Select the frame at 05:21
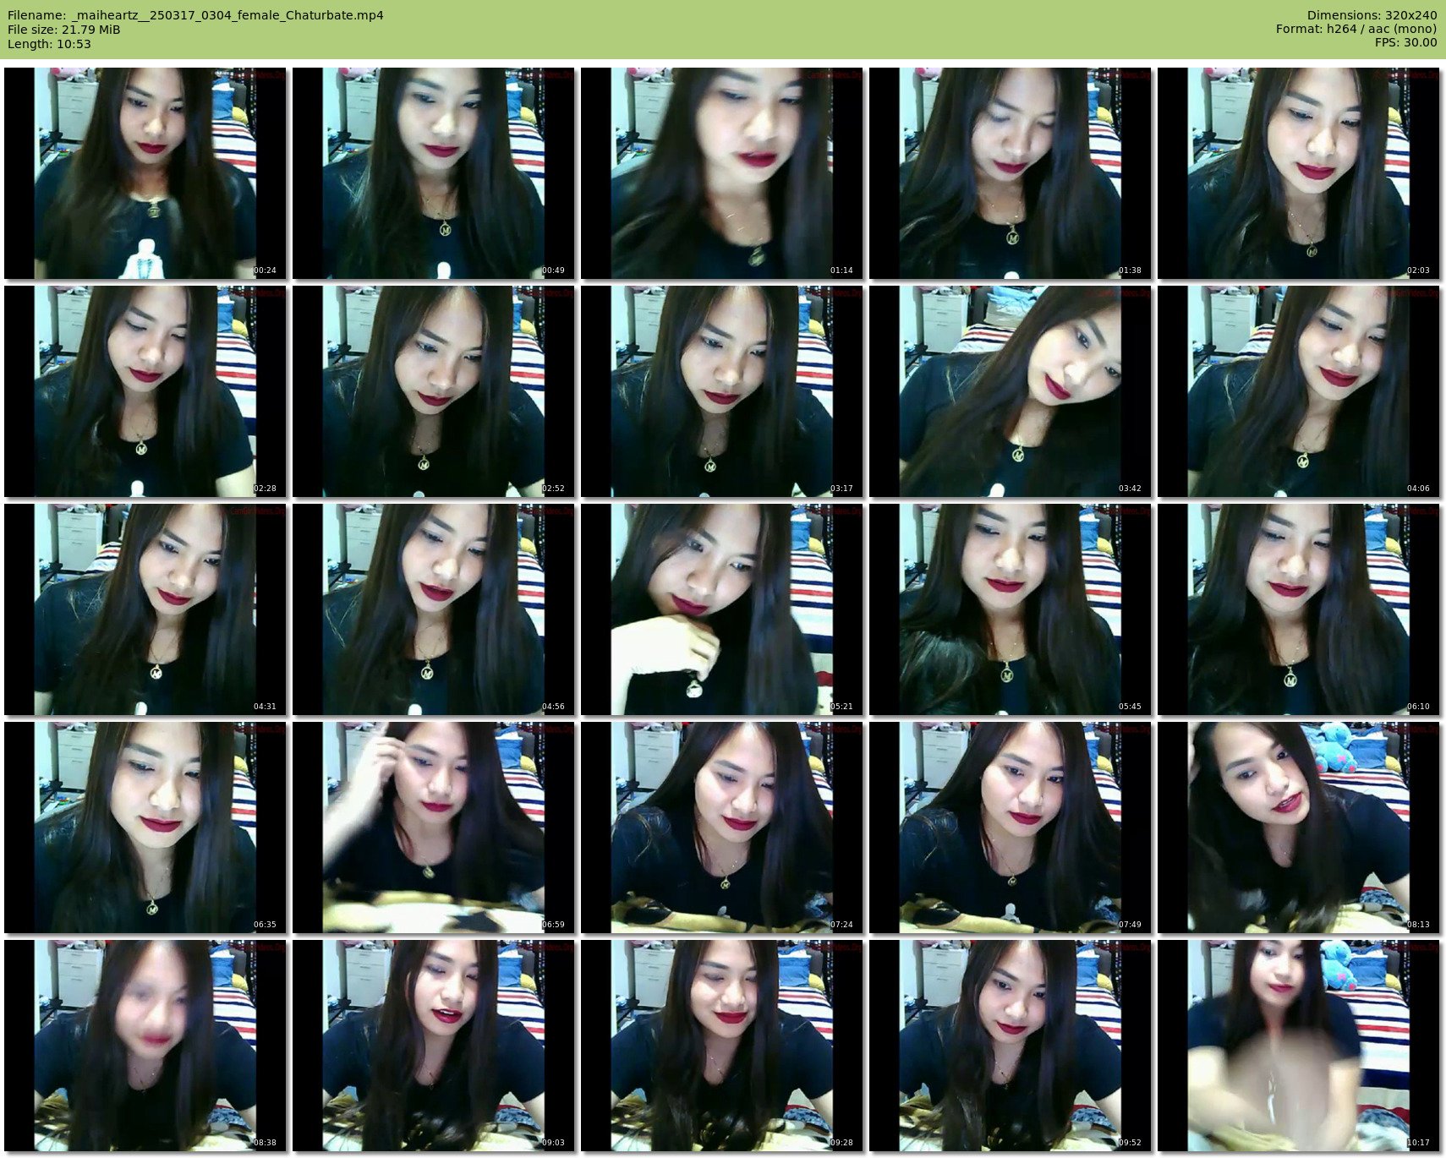 click(x=721, y=609)
